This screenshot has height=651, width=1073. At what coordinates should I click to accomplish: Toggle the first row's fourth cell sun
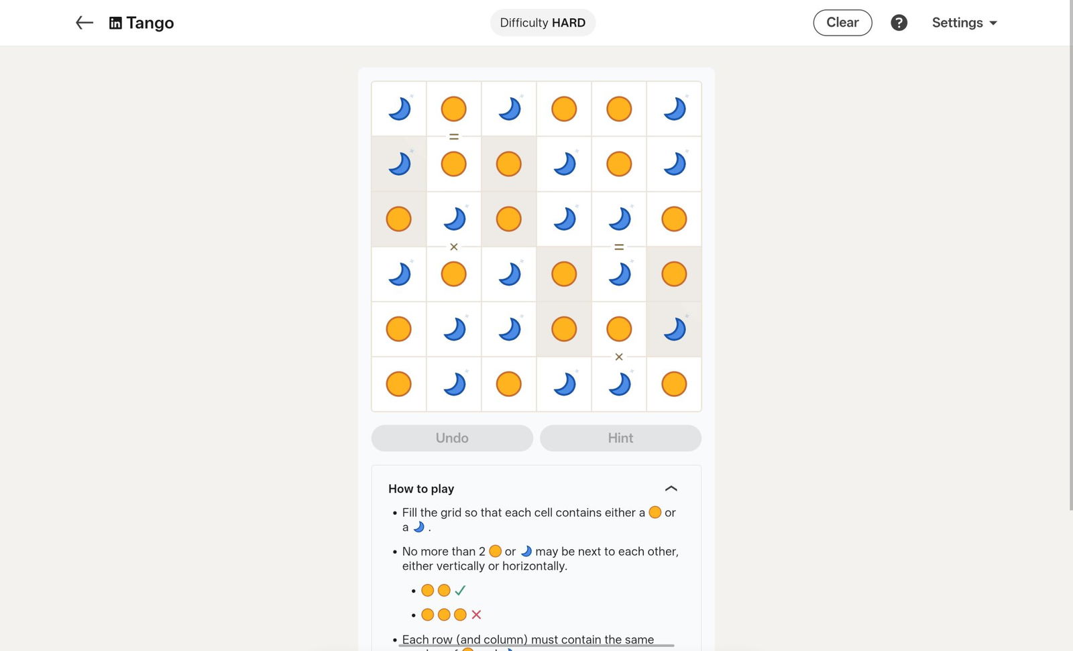click(564, 109)
